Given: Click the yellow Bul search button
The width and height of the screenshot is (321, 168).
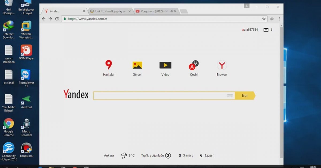Looking at the screenshot, I should [x=245, y=95].
